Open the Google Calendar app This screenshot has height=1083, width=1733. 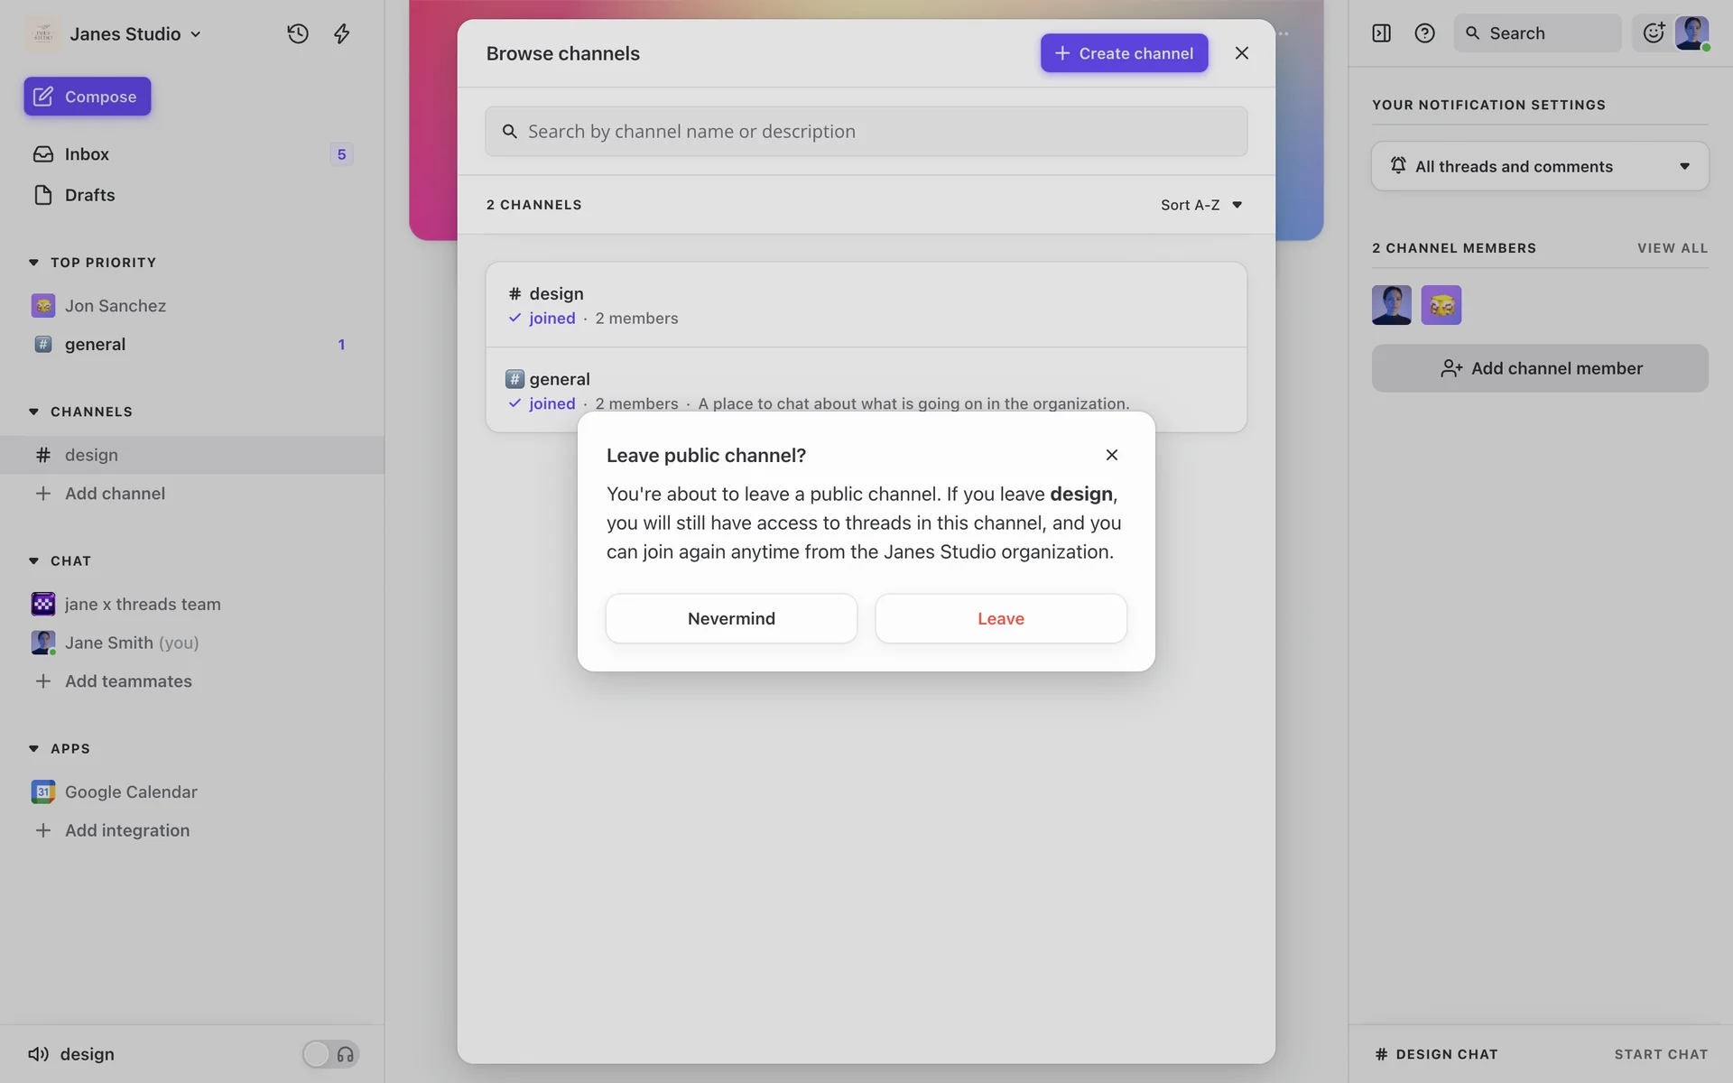coord(131,791)
